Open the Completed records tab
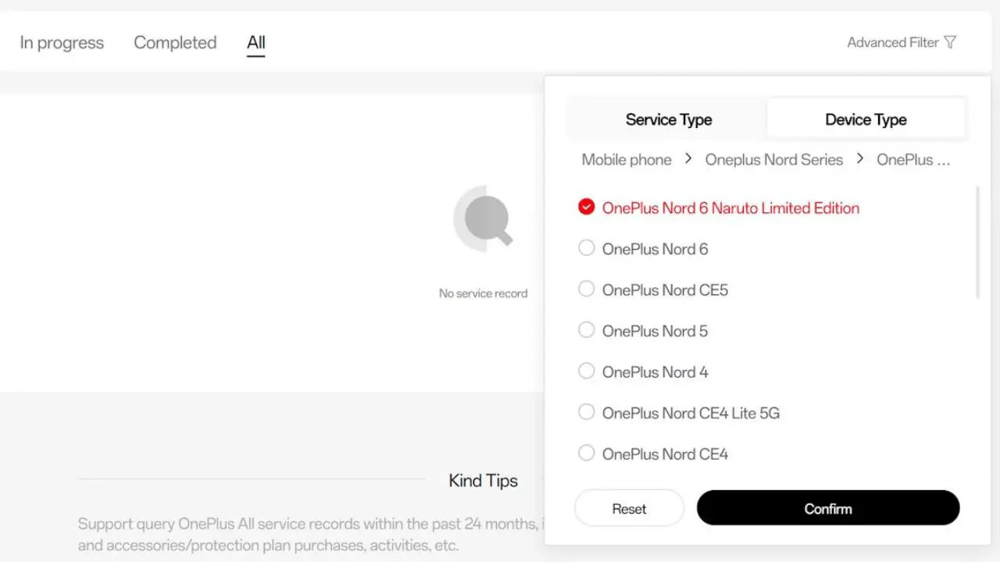This screenshot has width=1000, height=562. pos(175,43)
